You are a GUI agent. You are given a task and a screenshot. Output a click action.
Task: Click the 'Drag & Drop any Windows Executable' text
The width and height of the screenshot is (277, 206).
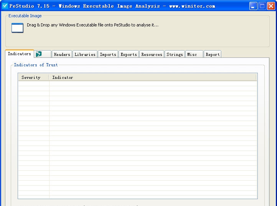[92, 25]
